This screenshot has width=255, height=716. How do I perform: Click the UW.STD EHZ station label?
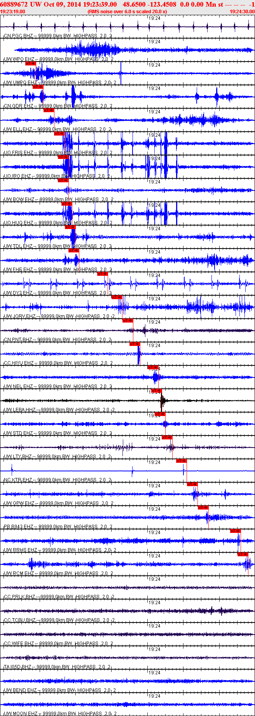click(18, 433)
